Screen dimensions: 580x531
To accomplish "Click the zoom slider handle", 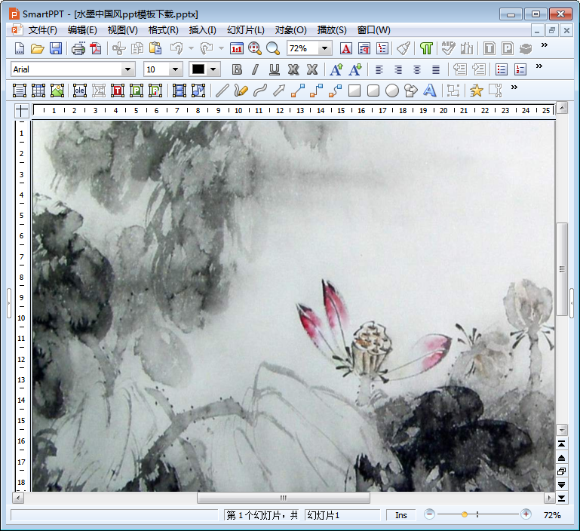I will point(465,514).
